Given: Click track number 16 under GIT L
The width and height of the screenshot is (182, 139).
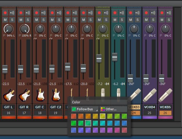Looking at the screenshot, I should [x=8, y=113].
